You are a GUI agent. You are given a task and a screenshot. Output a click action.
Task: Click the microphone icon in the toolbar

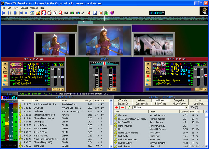(x=83, y=13)
